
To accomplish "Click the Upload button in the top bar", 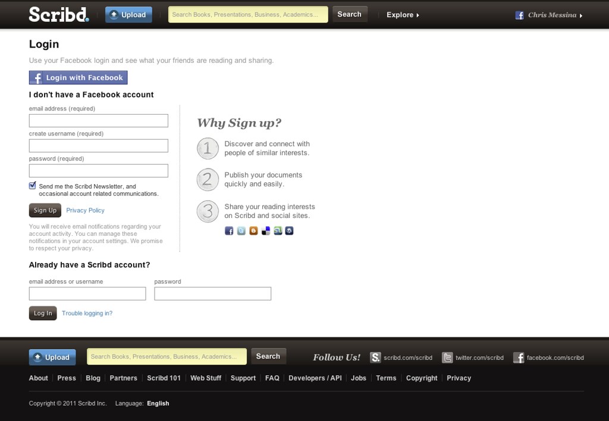I will coord(128,15).
